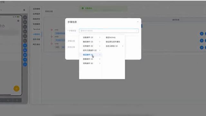Click the 运行日志 column header
The image size is (206, 116).
click(176, 20)
